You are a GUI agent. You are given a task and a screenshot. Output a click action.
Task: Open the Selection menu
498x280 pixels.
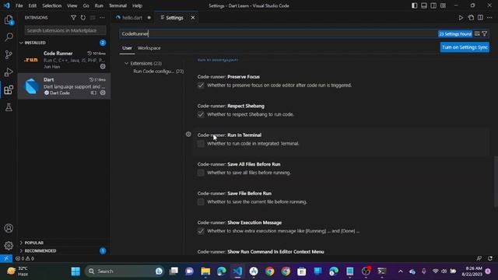[x=52, y=5]
